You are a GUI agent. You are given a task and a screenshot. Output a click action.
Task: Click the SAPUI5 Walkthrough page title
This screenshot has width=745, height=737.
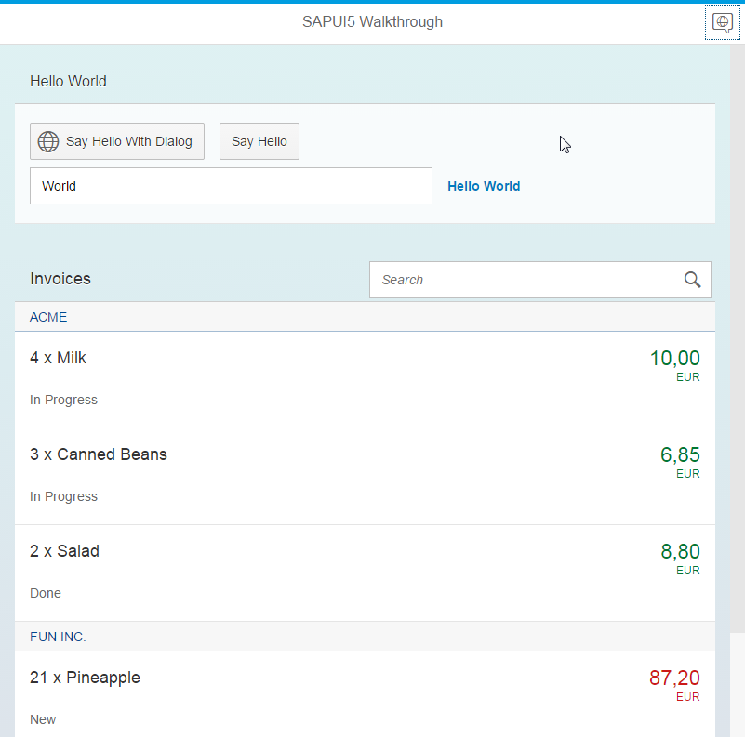click(372, 22)
